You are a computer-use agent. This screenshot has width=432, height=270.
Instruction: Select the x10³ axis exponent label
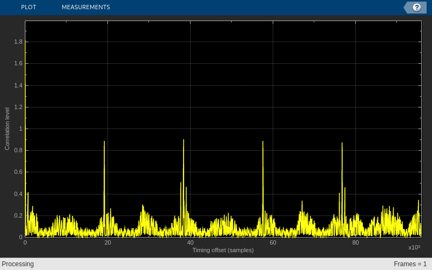pos(414,247)
